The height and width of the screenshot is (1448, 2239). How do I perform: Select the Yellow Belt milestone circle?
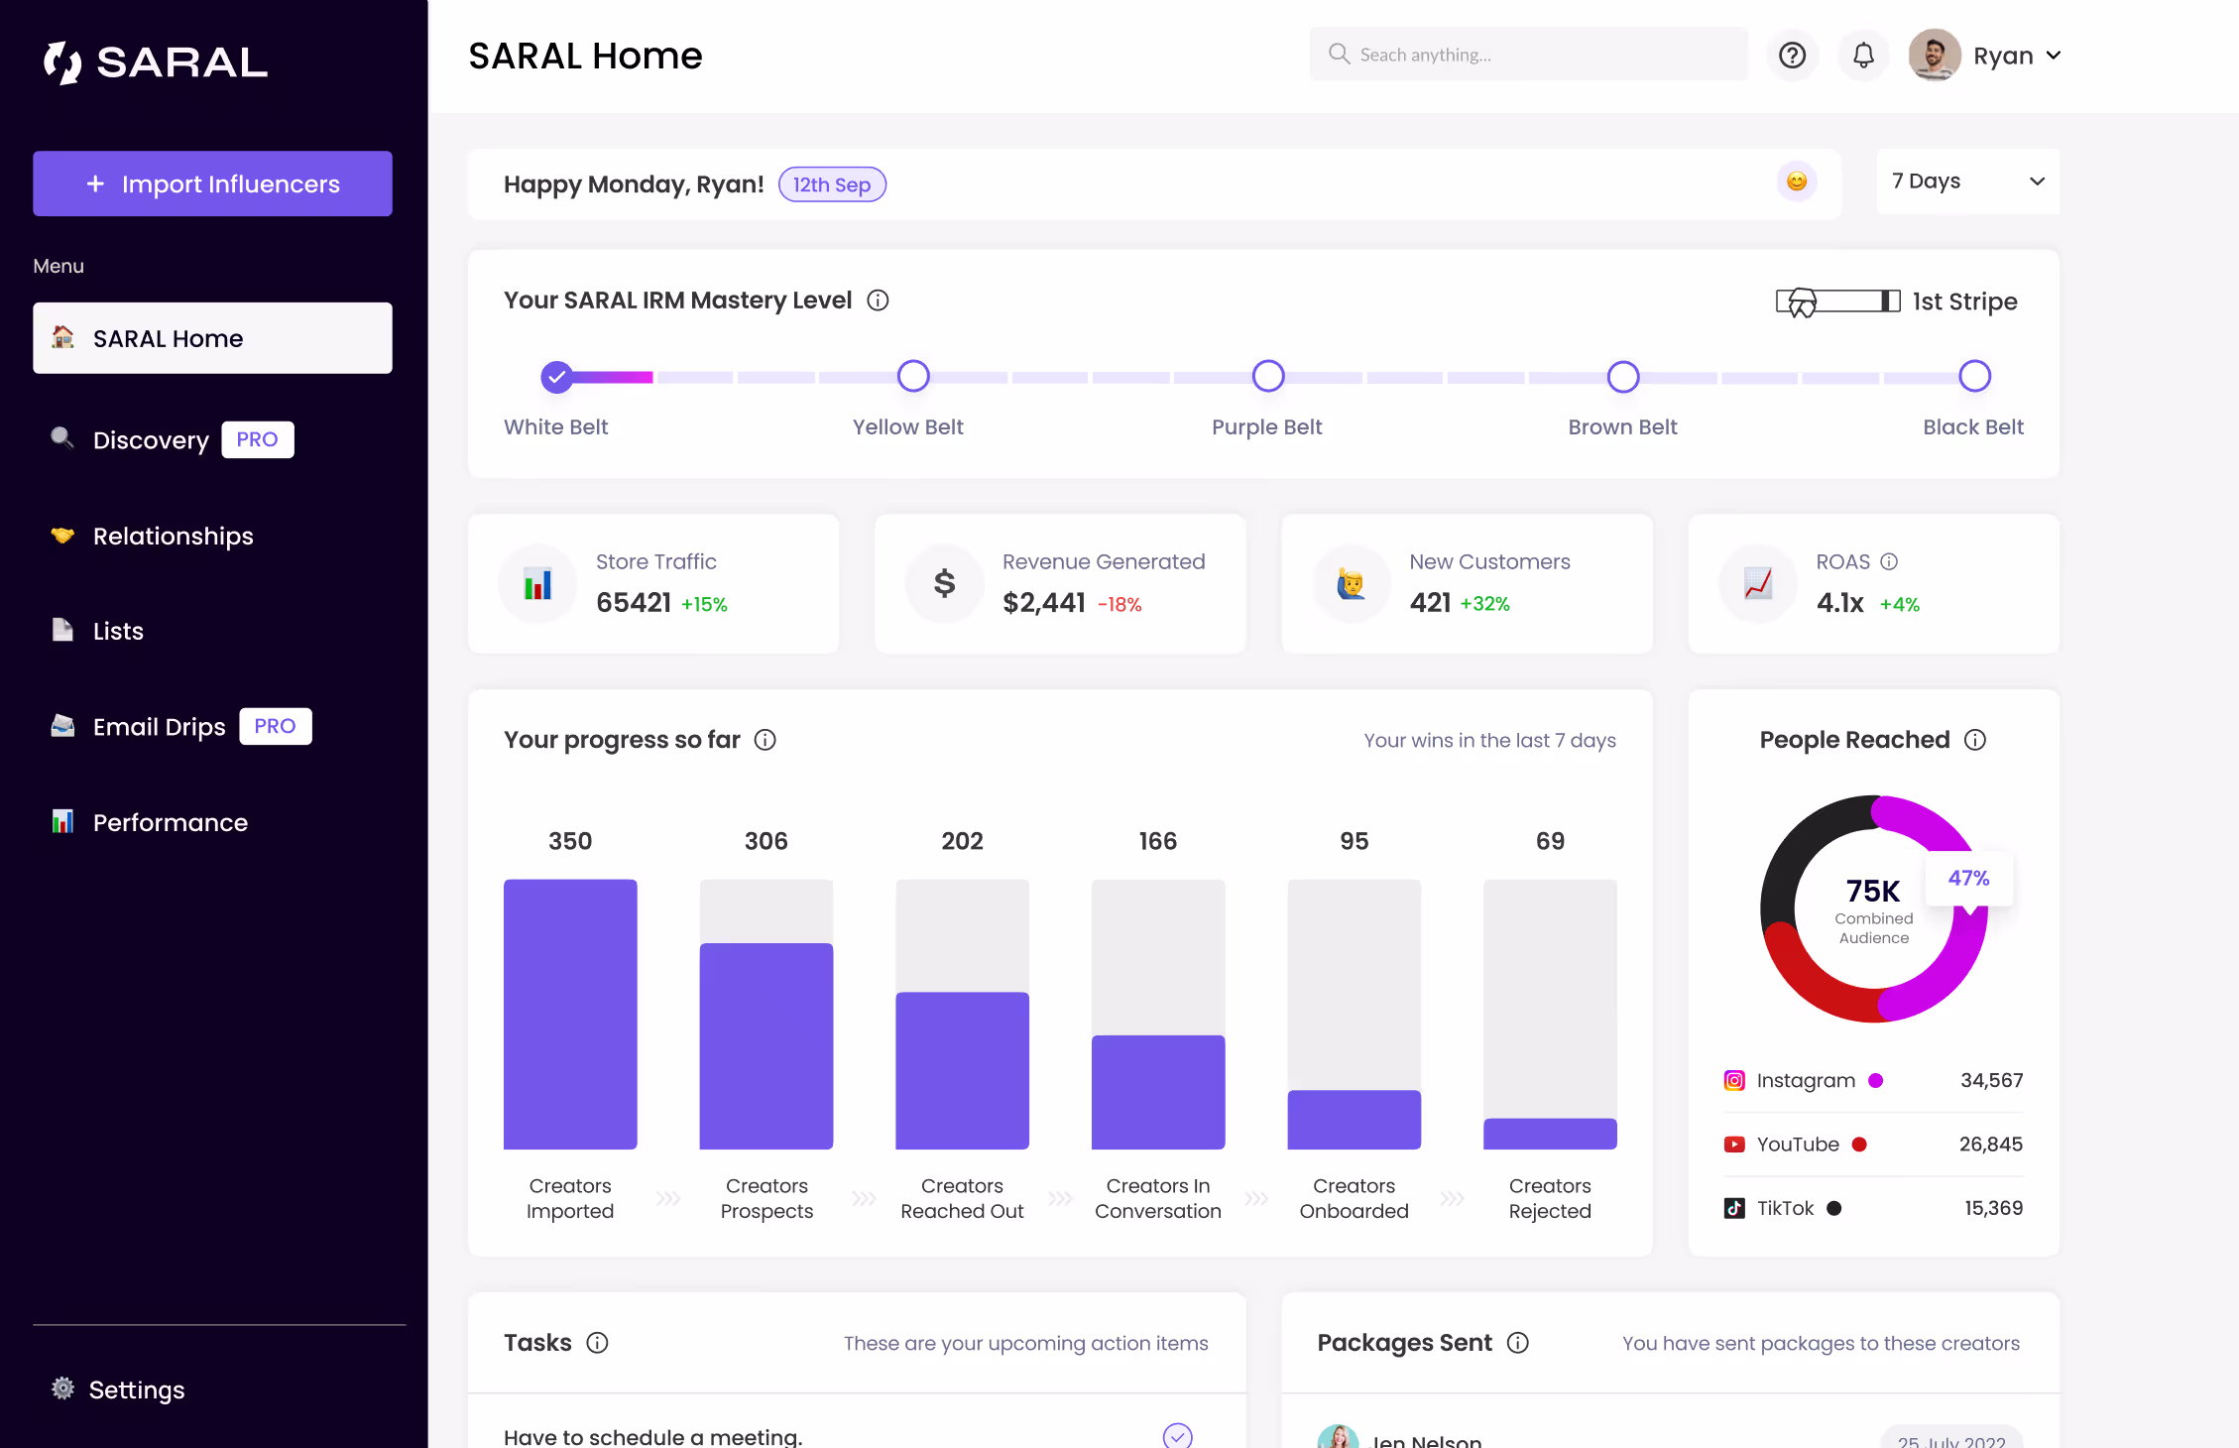[912, 376]
